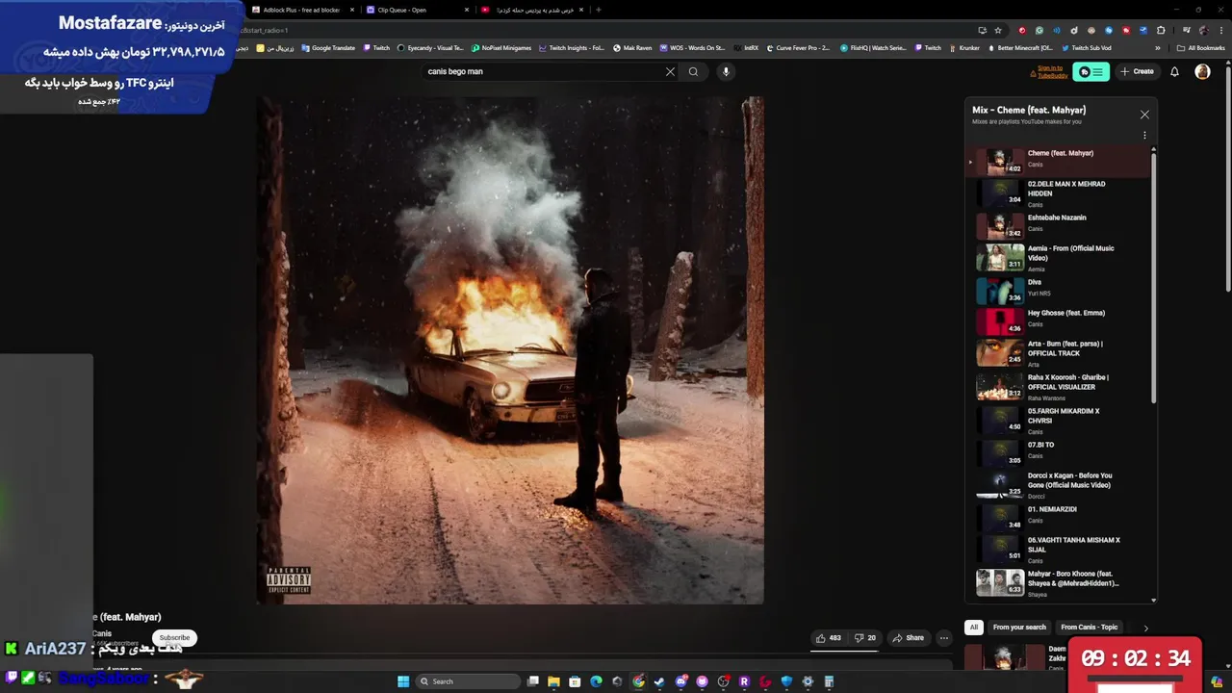
Task: Play '05.FARGH MIKARDIM X CHVRSI'
Action: pyautogui.click(x=1060, y=421)
